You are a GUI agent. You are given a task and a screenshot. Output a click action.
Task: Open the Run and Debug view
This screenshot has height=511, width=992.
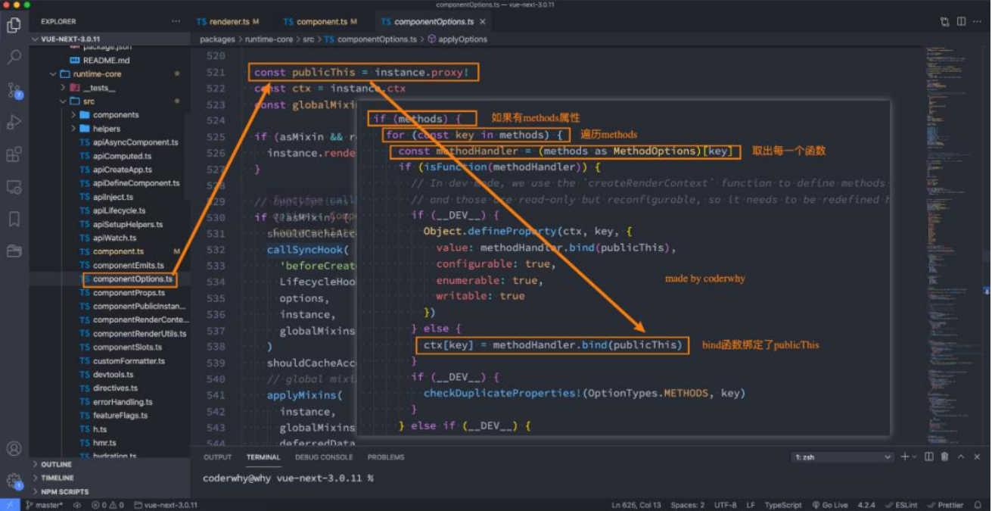pyautogui.click(x=14, y=122)
